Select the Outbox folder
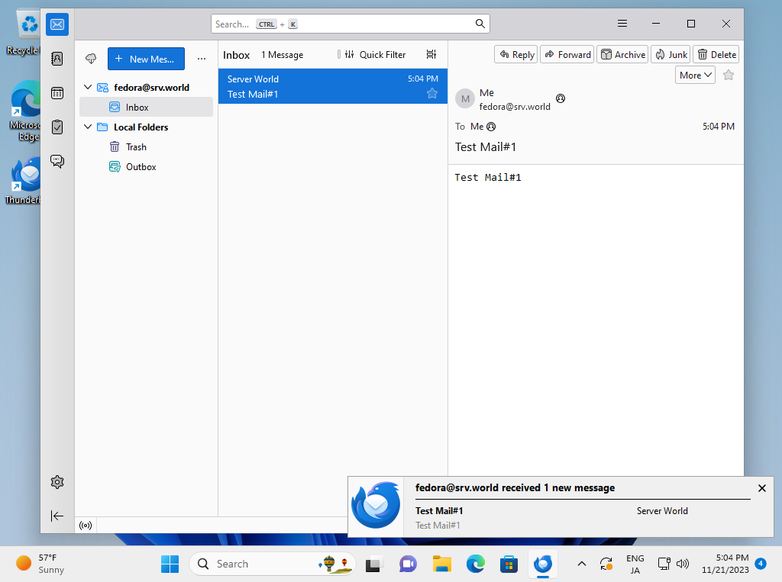Screen dimensions: 782x582 (x=146, y=167)
